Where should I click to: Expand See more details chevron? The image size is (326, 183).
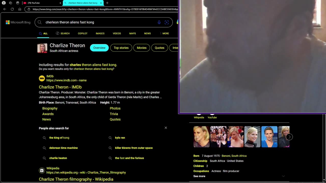click(x=283, y=176)
